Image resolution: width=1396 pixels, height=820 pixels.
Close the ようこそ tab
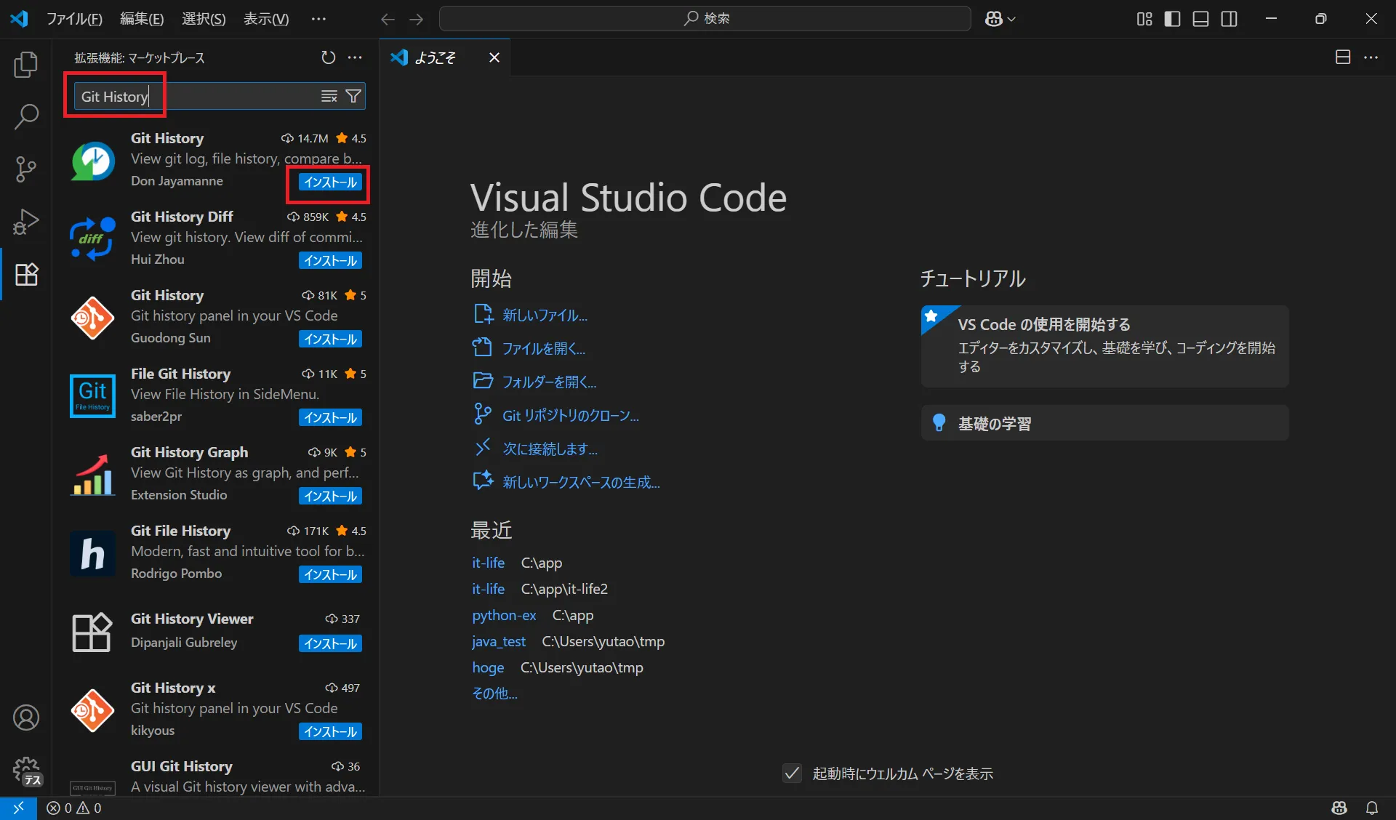[x=494, y=57]
